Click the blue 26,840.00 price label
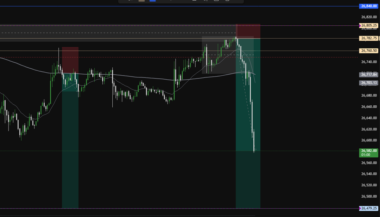Screen dimensions: 380x217 (x=369, y=6)
